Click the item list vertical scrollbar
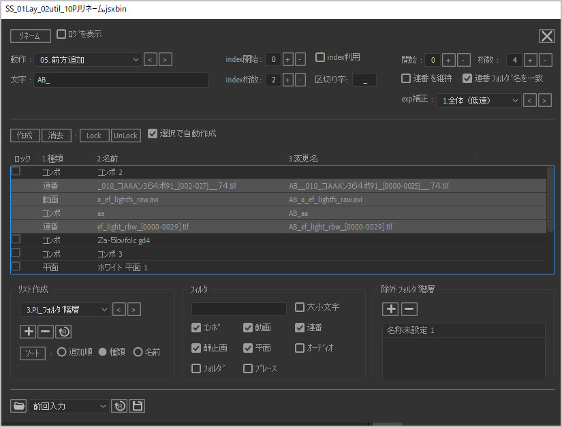Image resolution: width=562 pixels, height=427 pixels. coord(550,200)
